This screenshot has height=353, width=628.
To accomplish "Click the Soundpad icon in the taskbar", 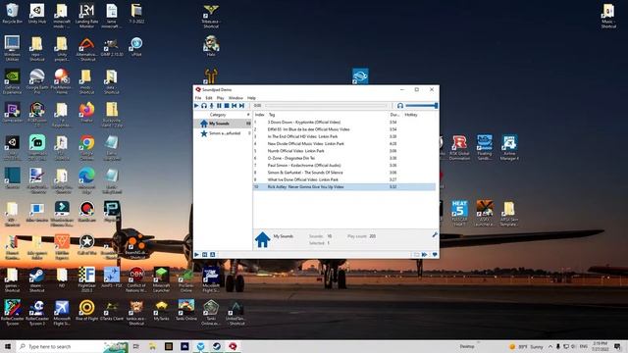I will pyautogui.click(x=233, y=346).
